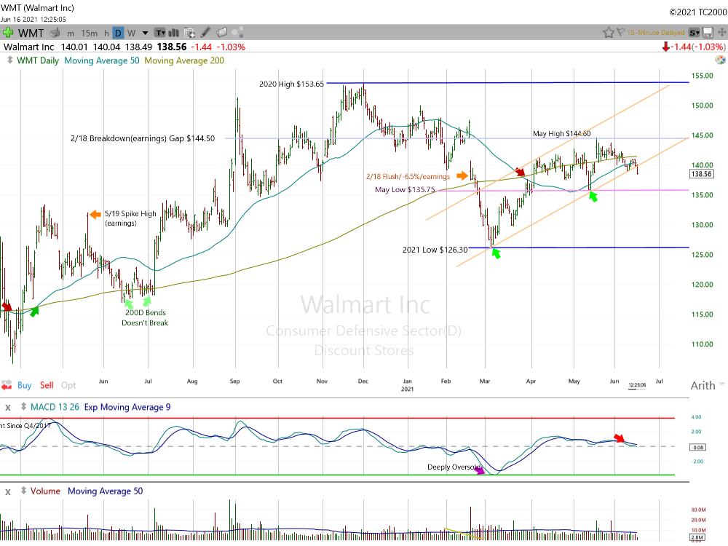Close the Volume indicator pane
This screenshot has height=546, width=728.
(8, 491)
